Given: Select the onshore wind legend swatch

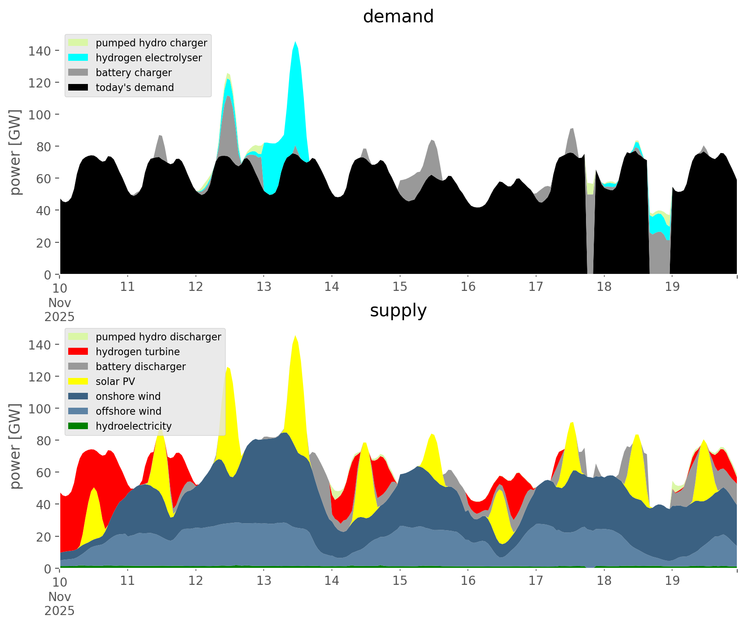Looking at the screenshot, I should (x=78, y=396).
